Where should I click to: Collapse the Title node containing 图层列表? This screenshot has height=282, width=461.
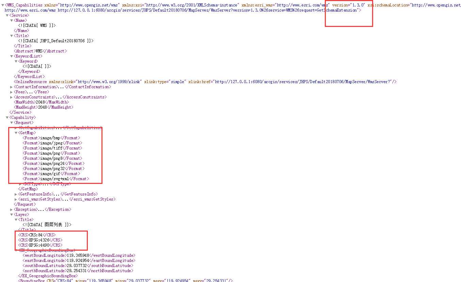pyautogui.click(x=16, y=220)
